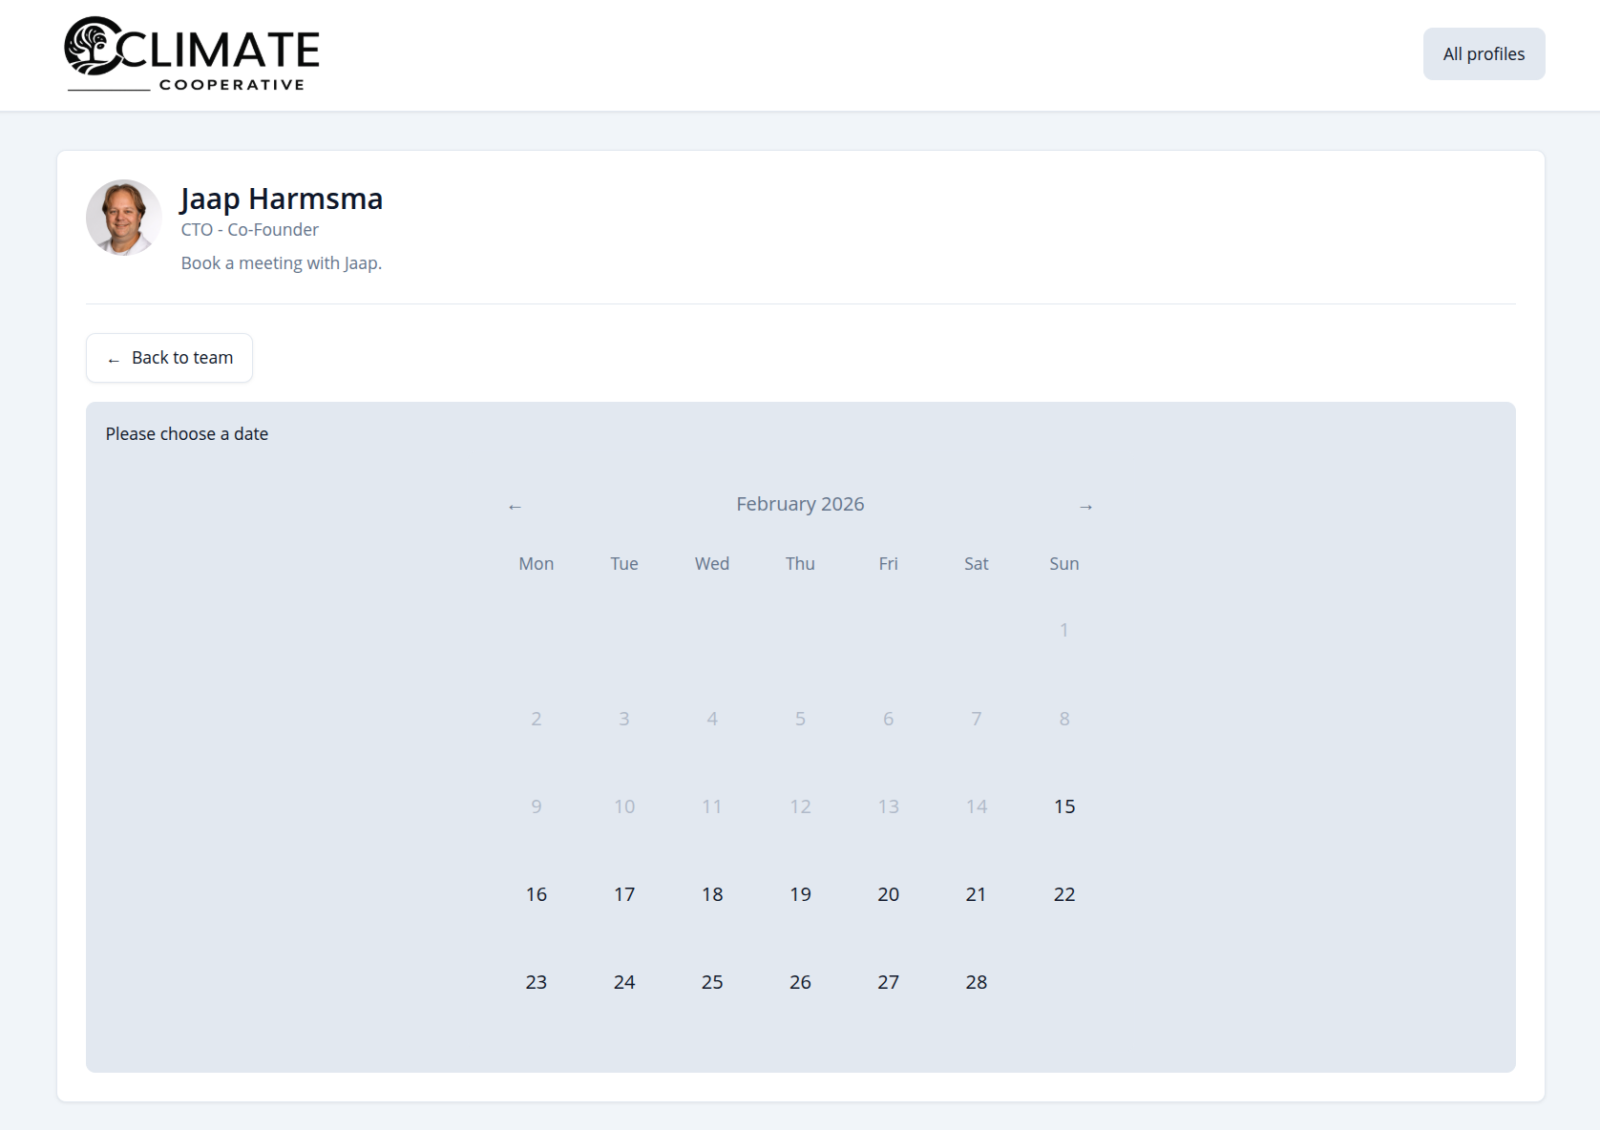Viewport: 1600px width, 1130px height.
Task: Pick Wednesday, February 25
Action: (712, 982)
